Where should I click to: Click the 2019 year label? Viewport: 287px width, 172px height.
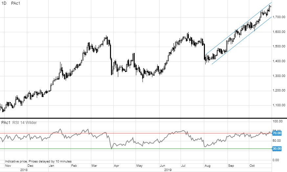(x=168, y=170)
